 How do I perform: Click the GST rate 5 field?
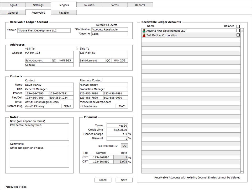121,158
